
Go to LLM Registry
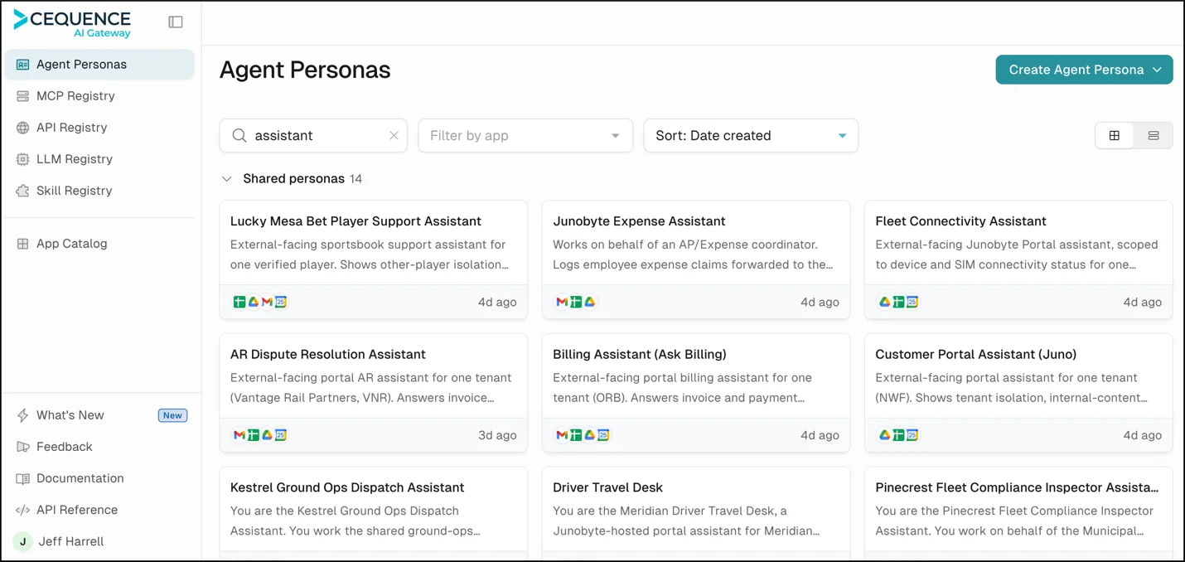[99, 159]
